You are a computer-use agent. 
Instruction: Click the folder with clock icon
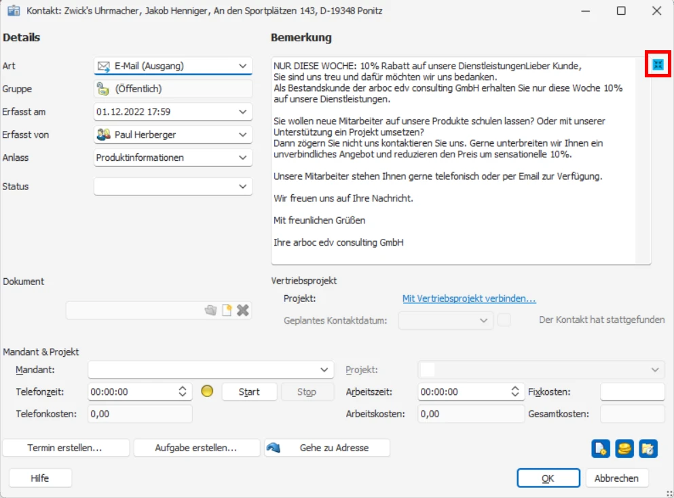point(648,448)
